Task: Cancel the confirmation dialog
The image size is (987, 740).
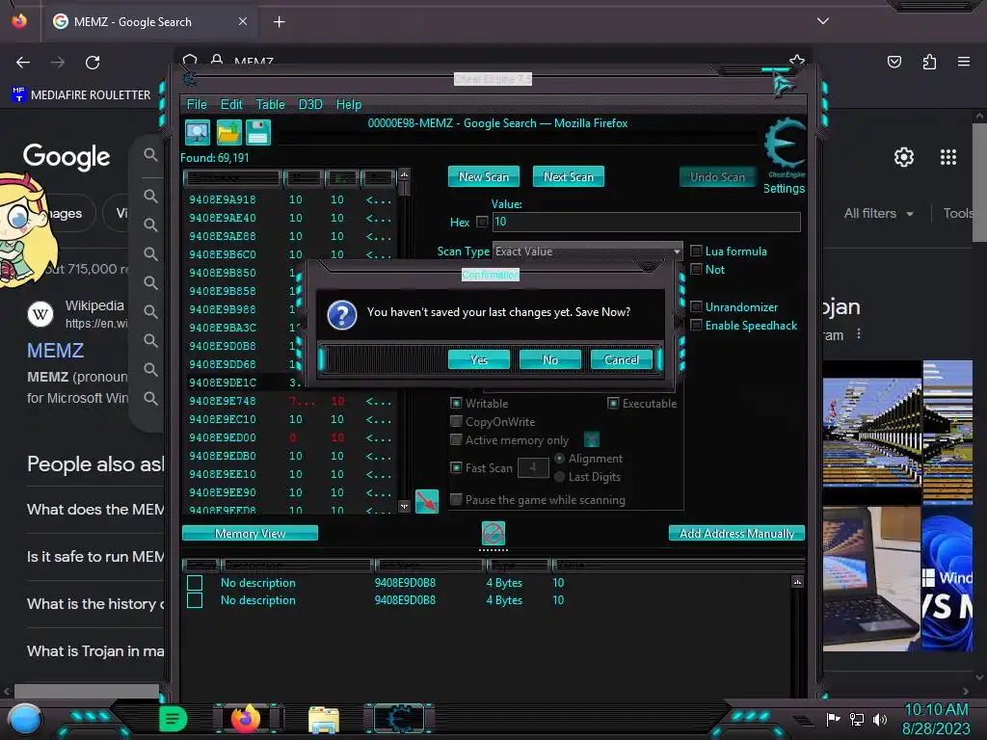Action: coord(622,359)
